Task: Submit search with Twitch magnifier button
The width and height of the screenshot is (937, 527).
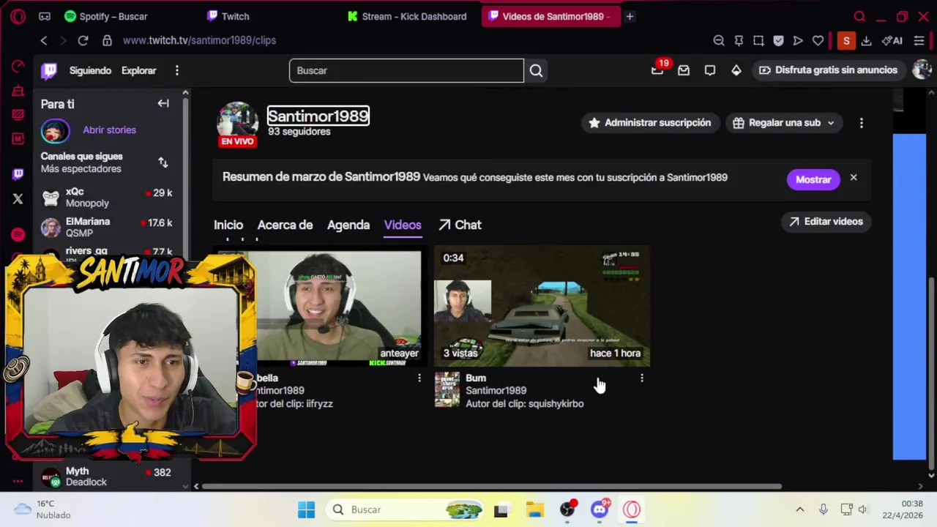Action: click(x=536, y=70)
